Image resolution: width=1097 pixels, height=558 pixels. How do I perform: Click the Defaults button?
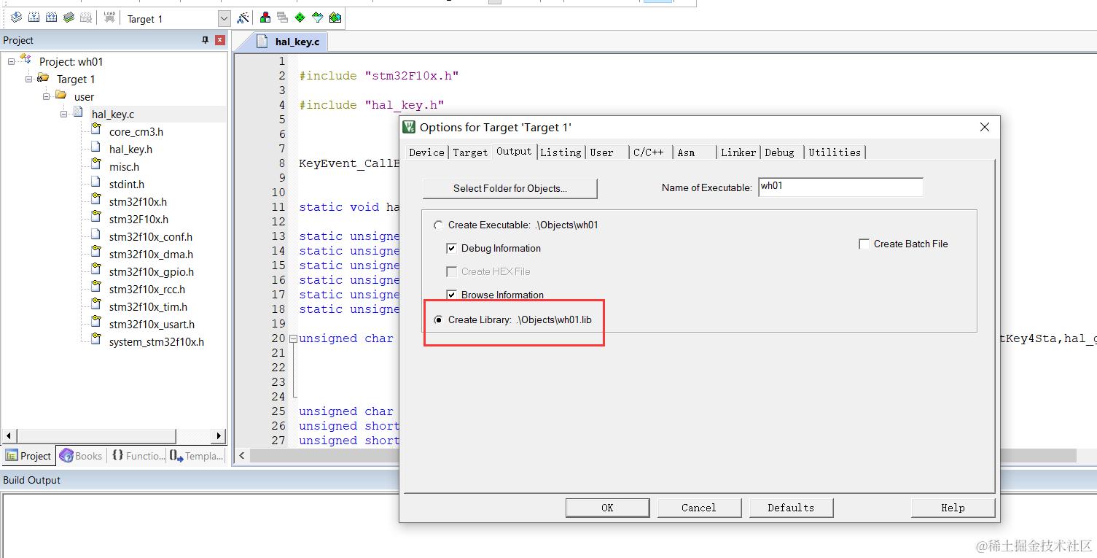tap(791, 508)
